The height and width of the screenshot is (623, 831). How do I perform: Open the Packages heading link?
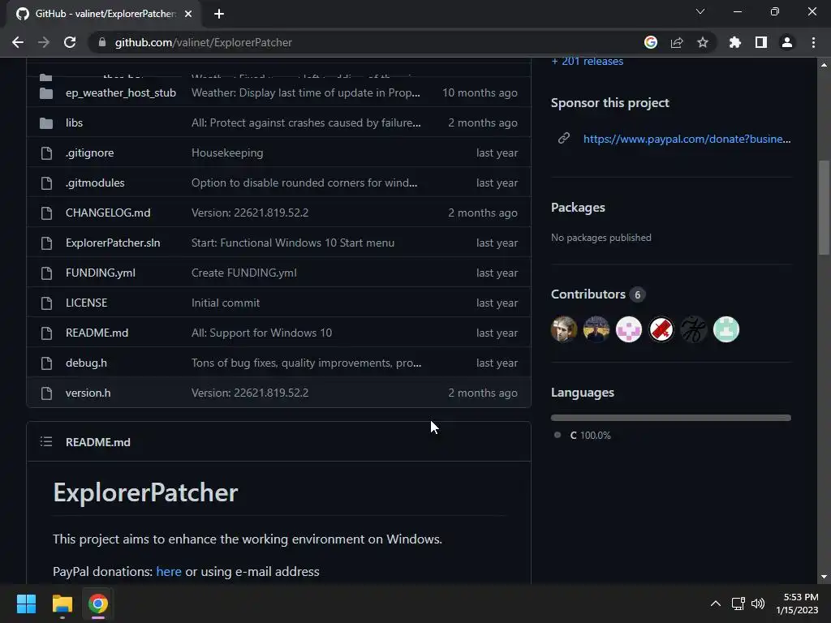coord(578,208)
